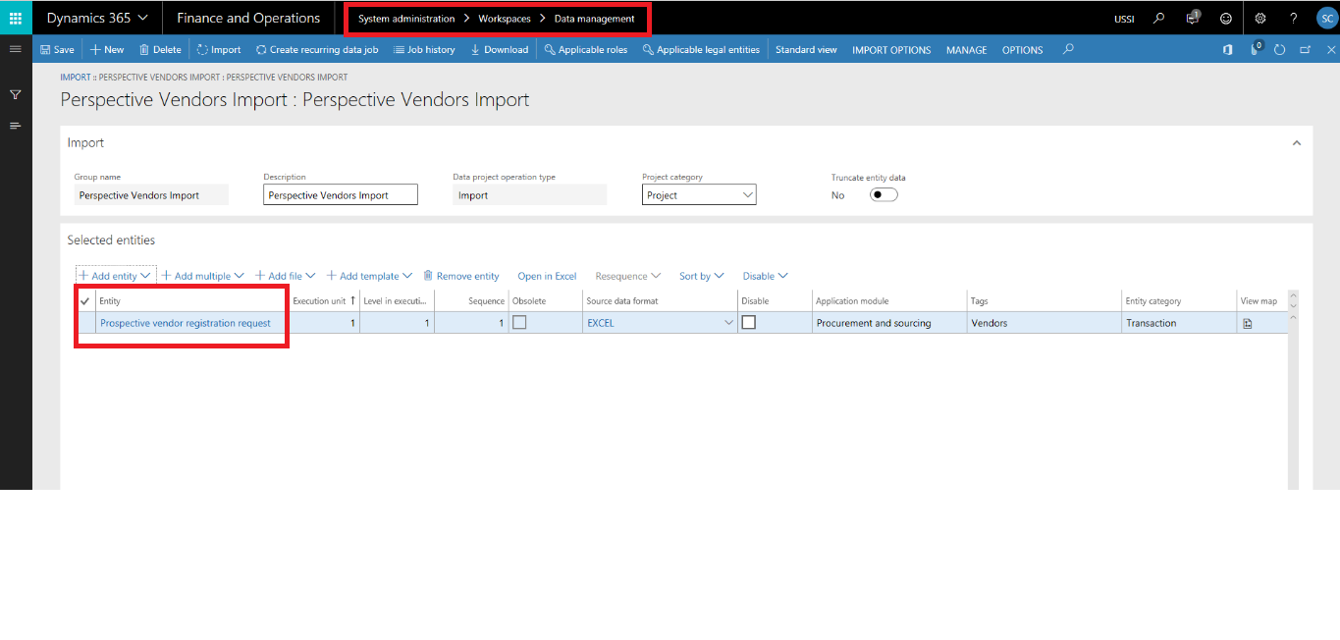The width and height of the screenshot is (1340, 640).
Task: Expand the Disable menu in grid toolbar
Action: [765, 276]
